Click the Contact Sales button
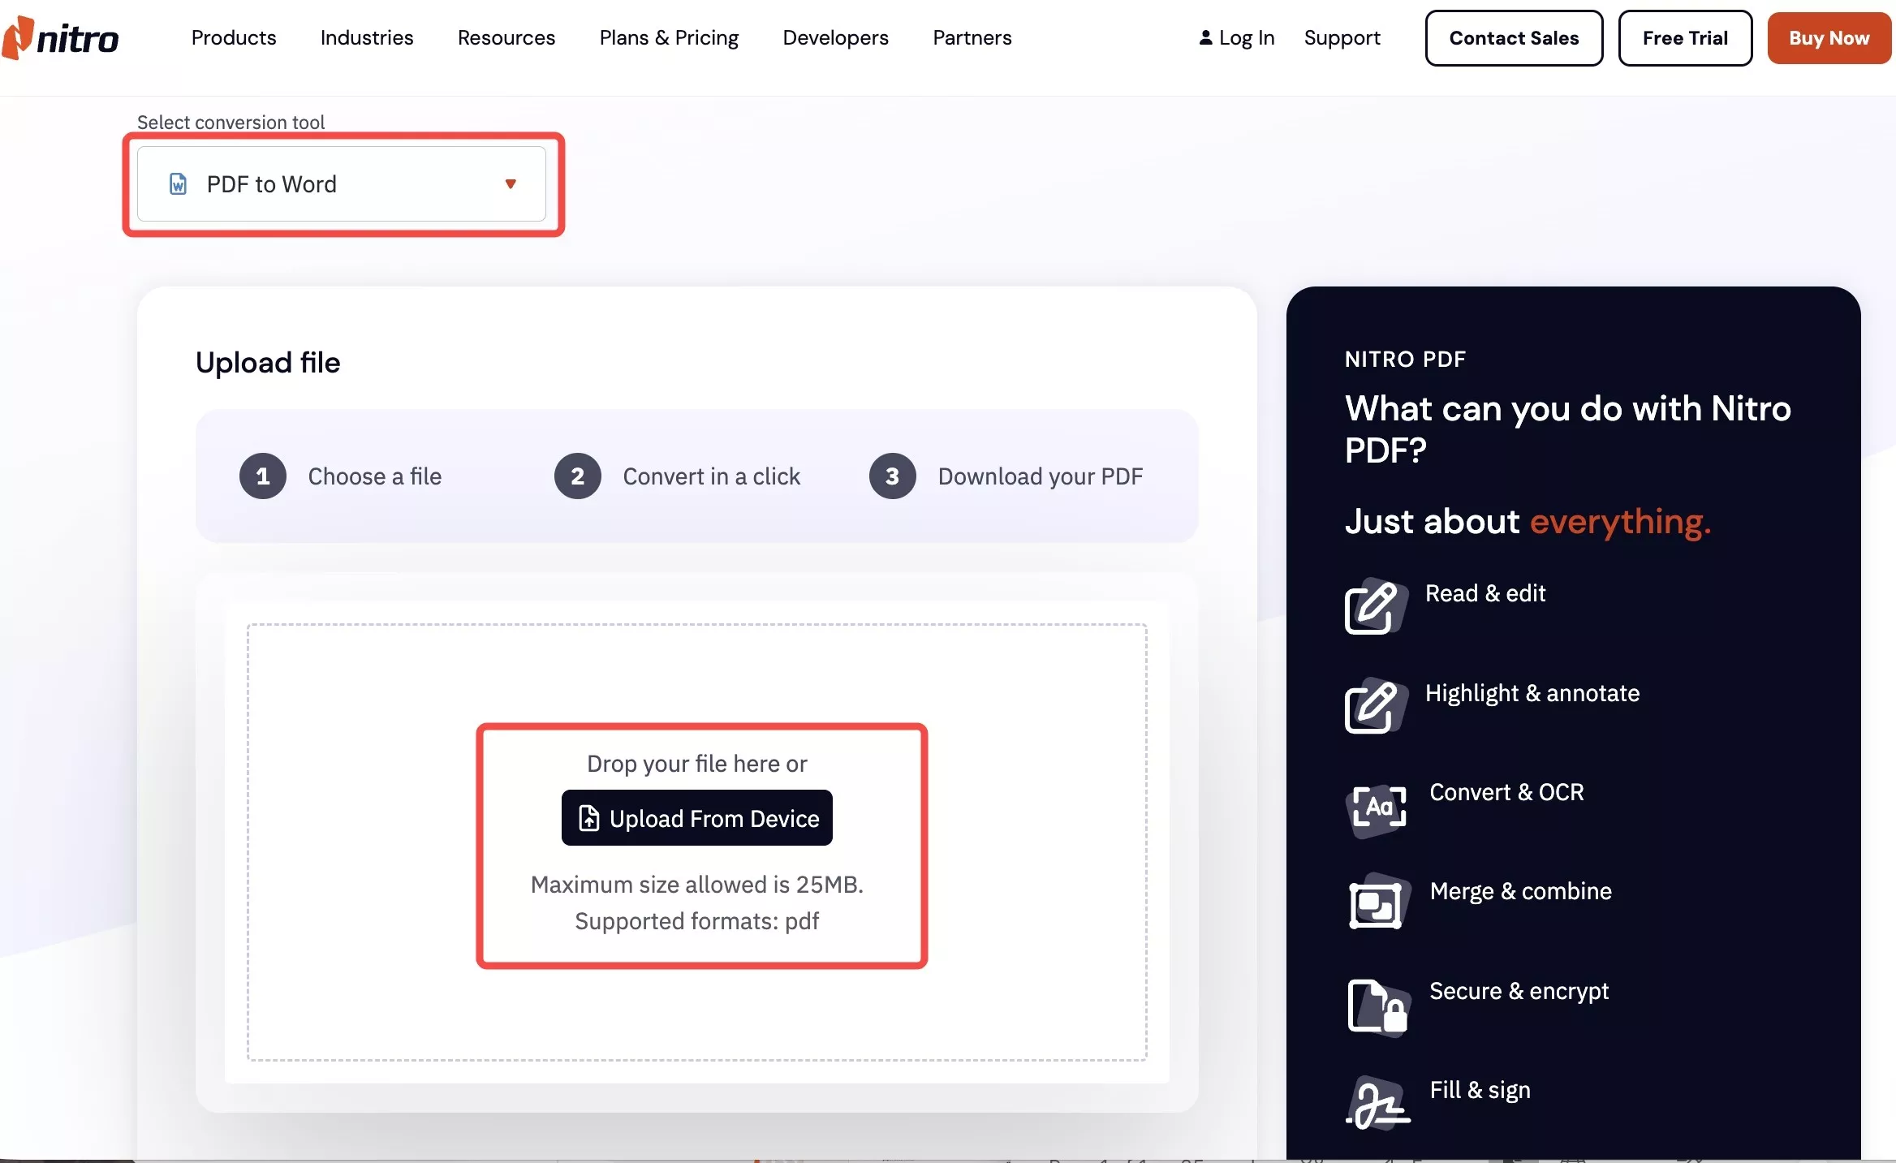The image size is (1896, 1163). (x=1514, y=38)
